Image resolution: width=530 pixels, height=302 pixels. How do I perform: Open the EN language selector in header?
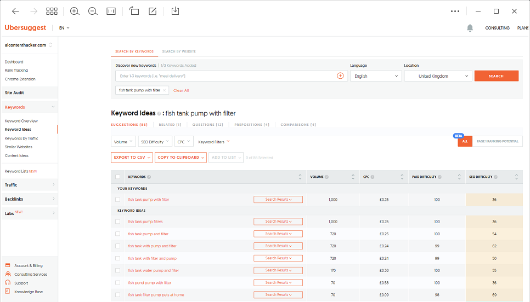(x=64, y=28)
